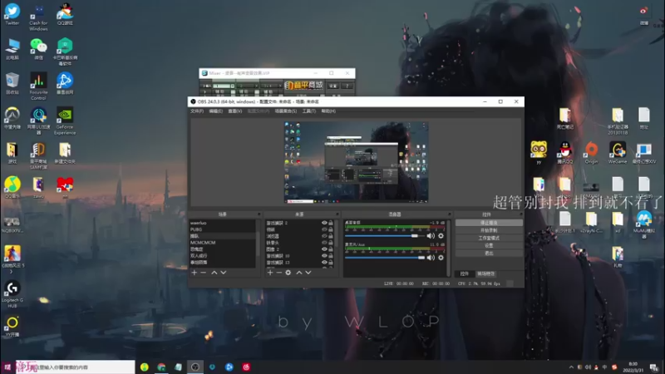
Task: Remove selected source with minus icon
Action: click(279, 273)
